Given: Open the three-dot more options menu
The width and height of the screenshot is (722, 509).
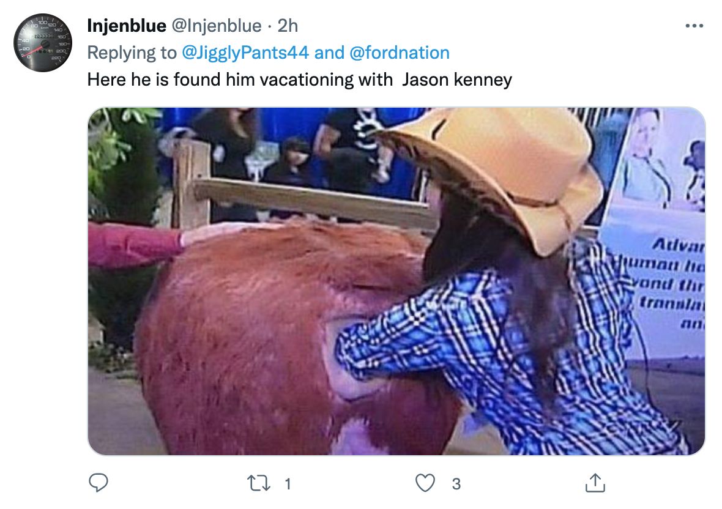Looking at the screenshot, I should (x=694, y=26).
